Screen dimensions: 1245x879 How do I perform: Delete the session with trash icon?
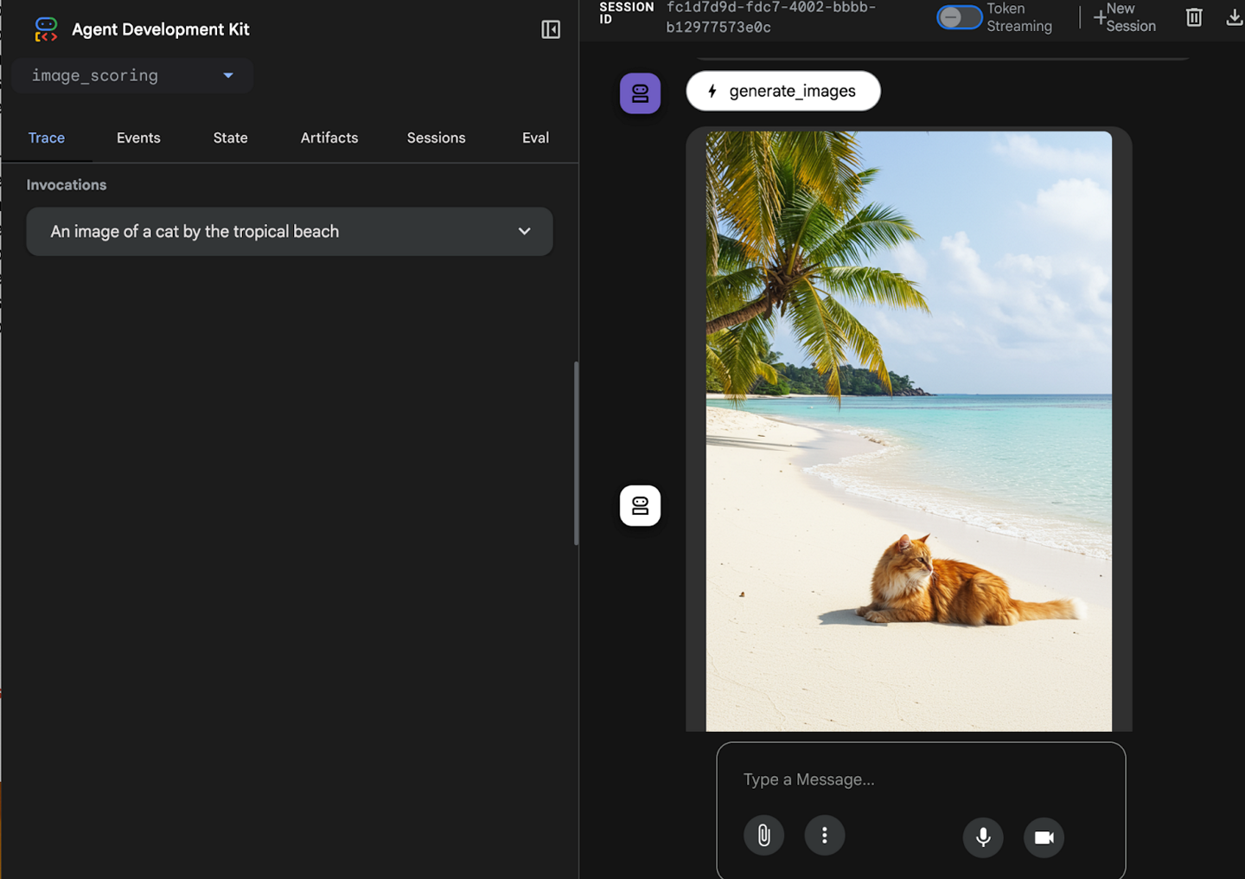click(x=1194, y=17)
